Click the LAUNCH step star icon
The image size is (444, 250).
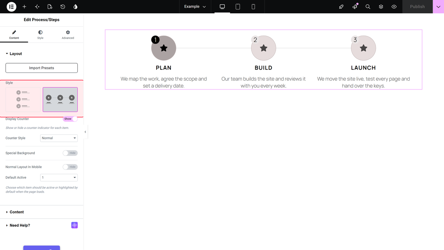point(363,48)
